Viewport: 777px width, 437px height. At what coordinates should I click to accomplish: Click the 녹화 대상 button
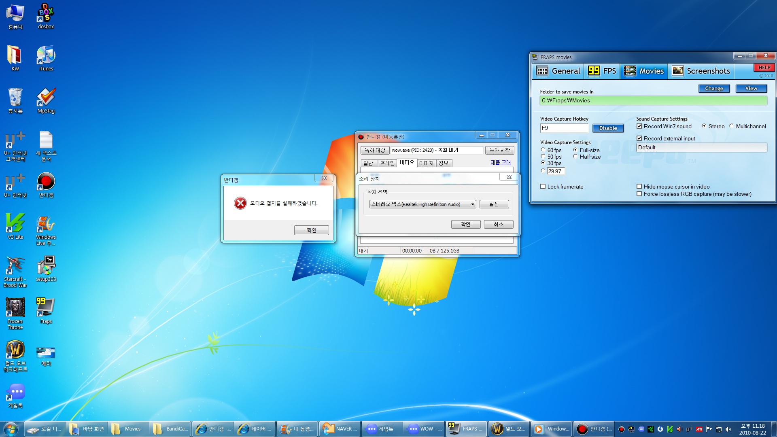click(x=375, y=150)
